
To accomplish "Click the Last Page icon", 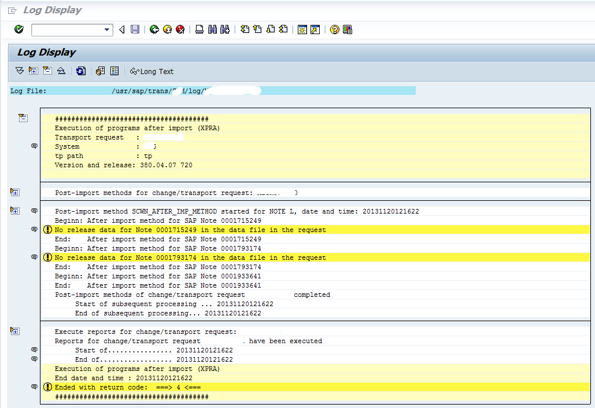I will coord(283,30).
